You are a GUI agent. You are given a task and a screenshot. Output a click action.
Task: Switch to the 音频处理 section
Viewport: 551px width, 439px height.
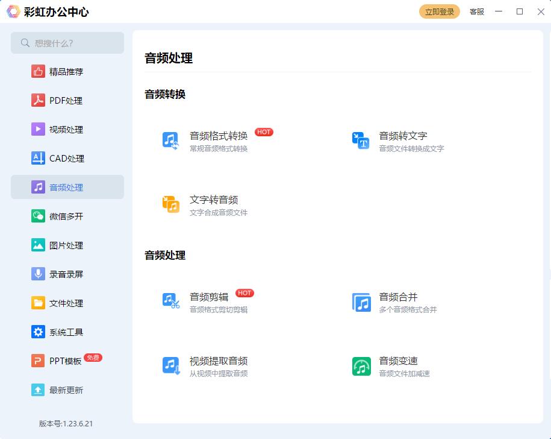(x=66, y=187)
